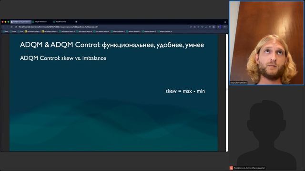Open the 'Stage' bookmark
Viewport: 305px width, 171px height.
pos(13,31)
